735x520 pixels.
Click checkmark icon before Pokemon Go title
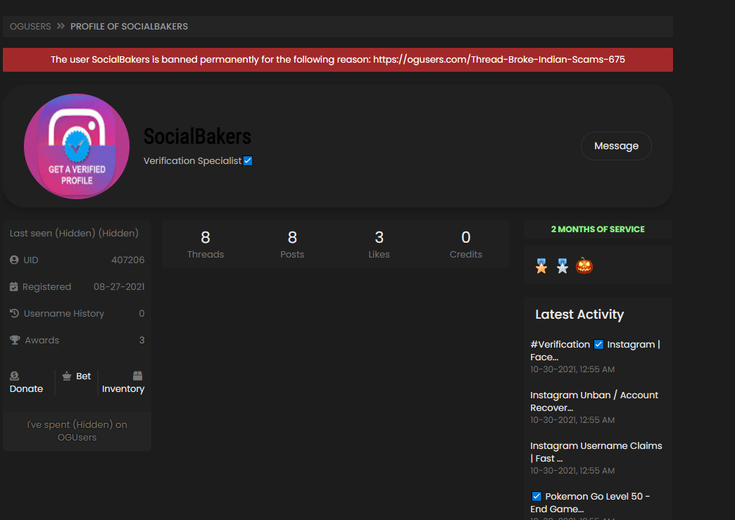point(536,496)
